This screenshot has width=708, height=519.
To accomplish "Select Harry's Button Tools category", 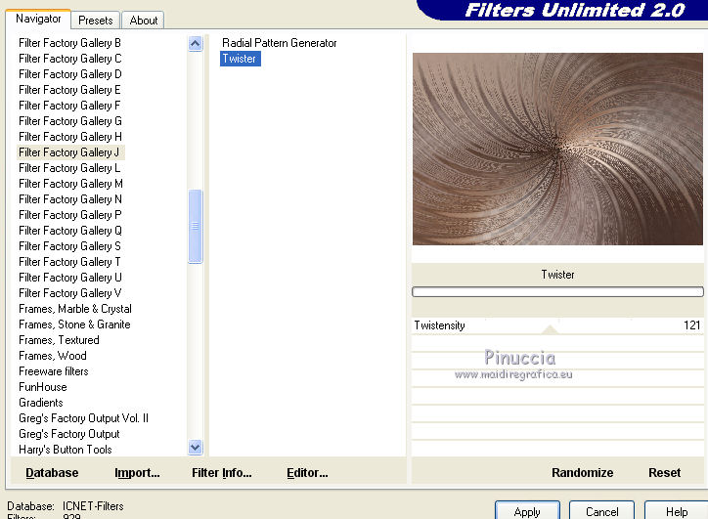I will point(65,450).
